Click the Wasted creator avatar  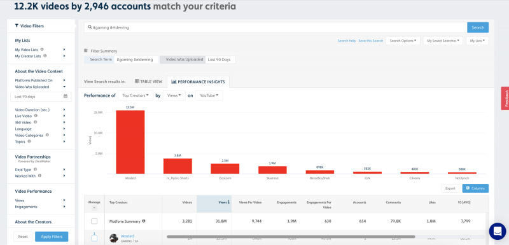(x=114, y=238)
